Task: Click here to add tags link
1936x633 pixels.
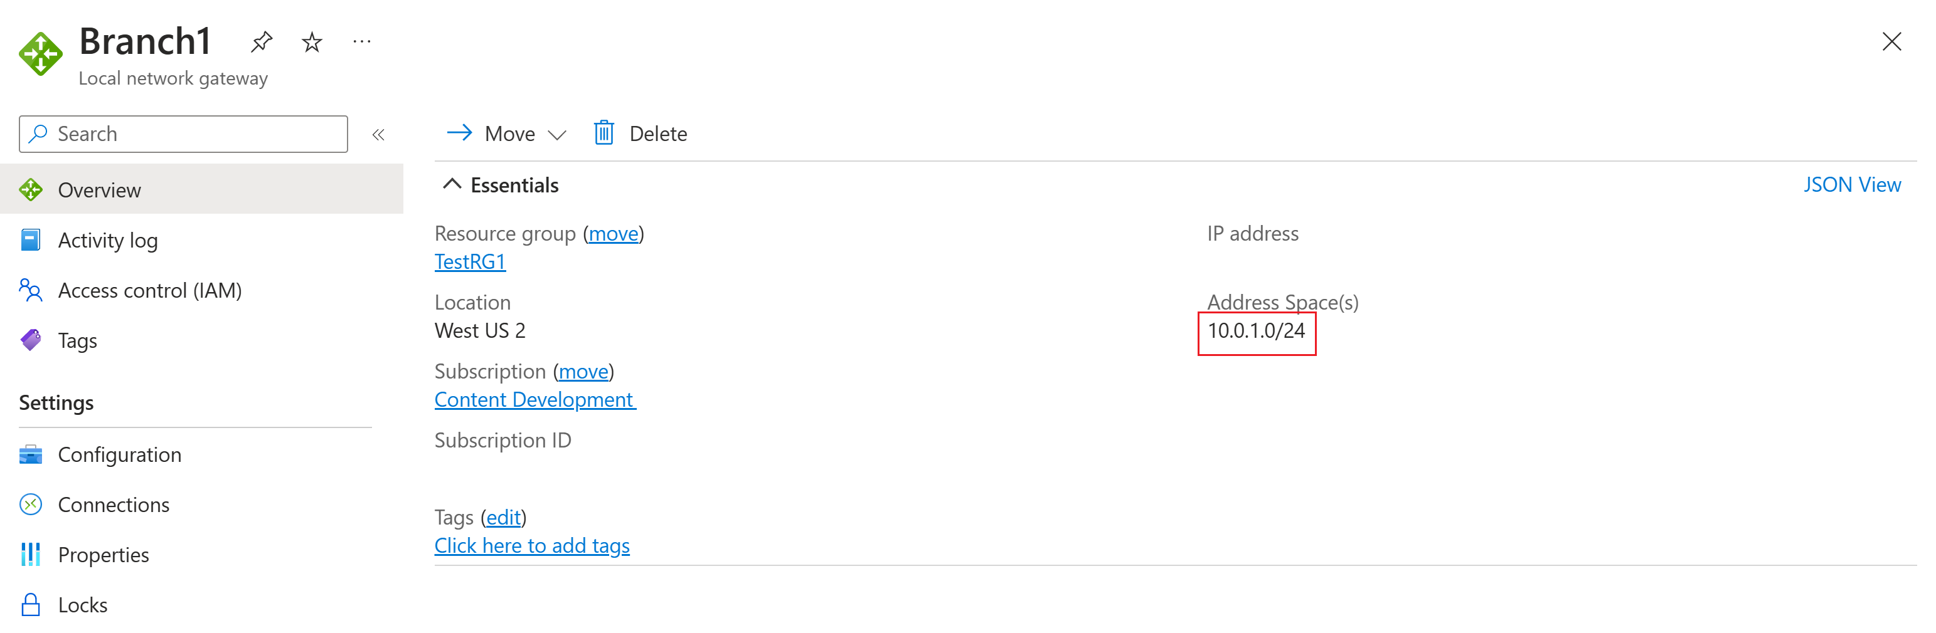Action: (x=531, y=546)
